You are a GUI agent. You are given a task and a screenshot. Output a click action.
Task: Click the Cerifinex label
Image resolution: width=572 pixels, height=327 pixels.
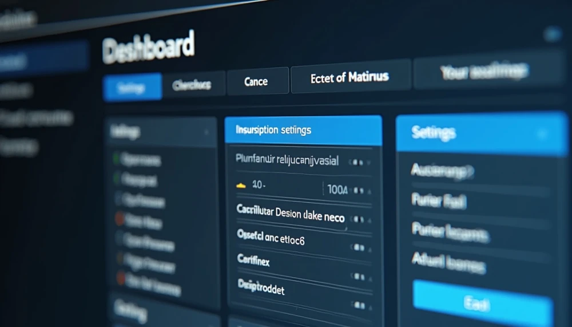tap(253, 260)
